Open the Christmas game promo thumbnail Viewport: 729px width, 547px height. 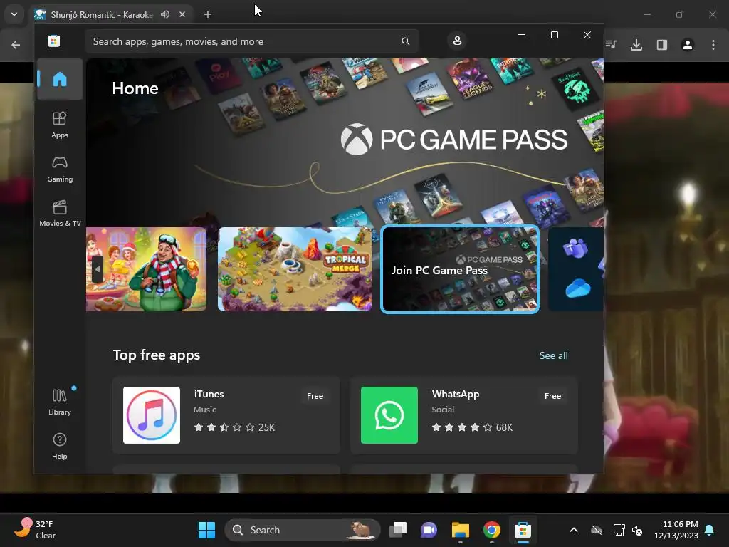(146, 269)
